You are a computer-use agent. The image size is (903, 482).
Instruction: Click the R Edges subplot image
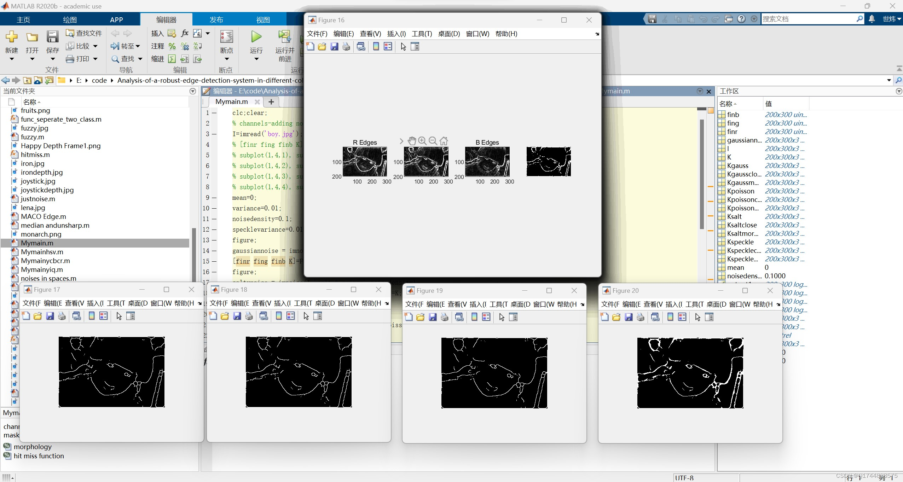365,162
